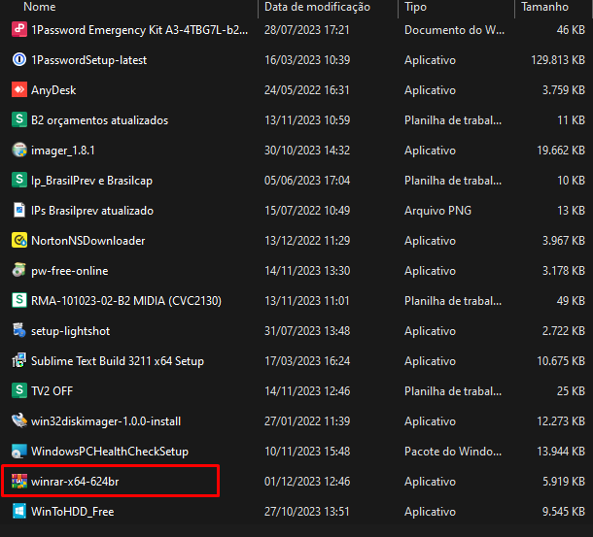Viewport: 593px width, 537px height.
Task: Click the type Documento do W...
Action: pos(454,30)
